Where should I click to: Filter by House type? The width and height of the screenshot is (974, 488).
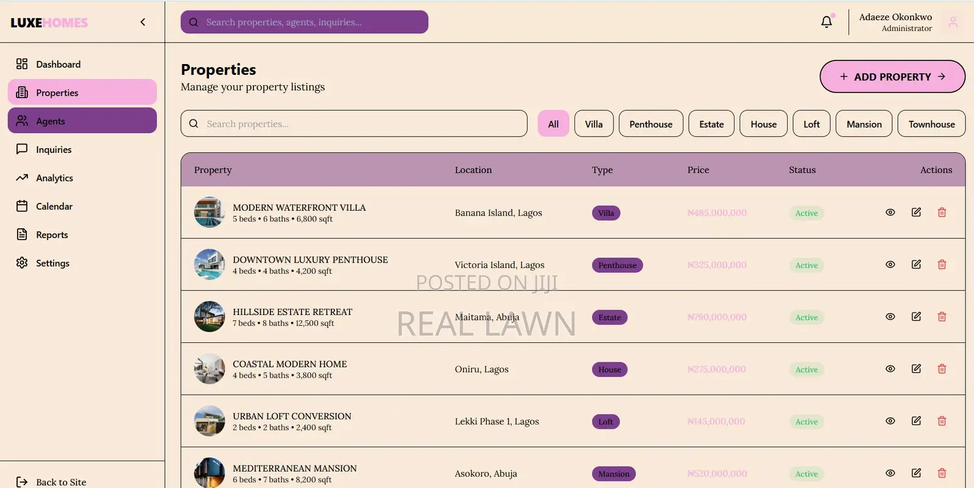764,124
